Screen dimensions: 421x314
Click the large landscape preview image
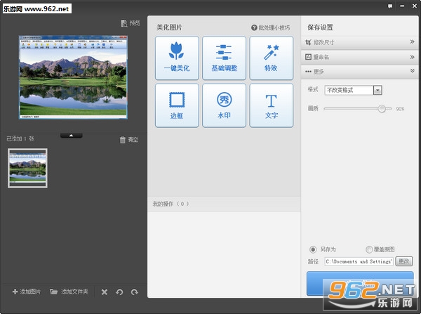tap(73, 77)
